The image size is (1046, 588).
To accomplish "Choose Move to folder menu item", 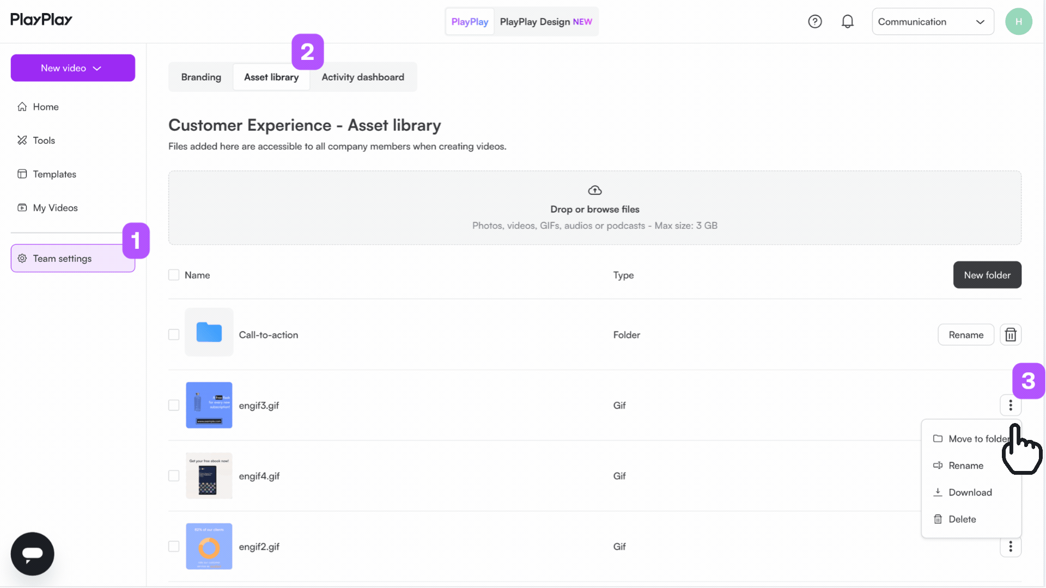I will coord(971,439).
